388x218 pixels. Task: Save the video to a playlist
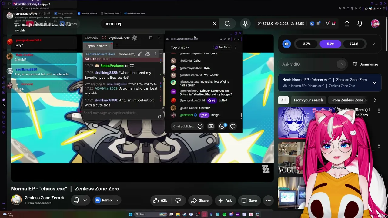pyautogui.click(x=249, y=200)
